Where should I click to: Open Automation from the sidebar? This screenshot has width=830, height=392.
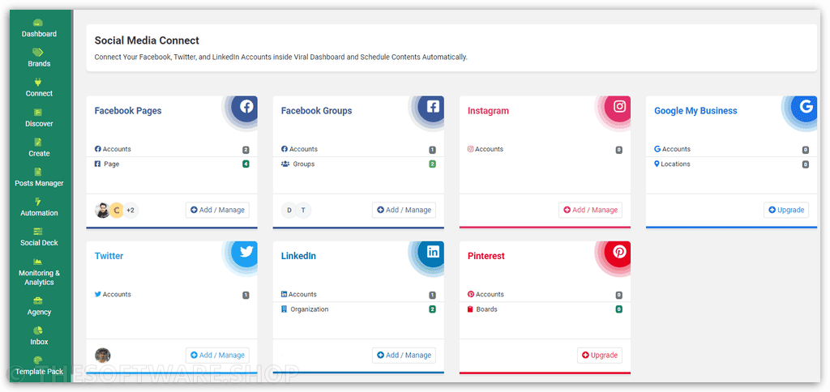39,207
